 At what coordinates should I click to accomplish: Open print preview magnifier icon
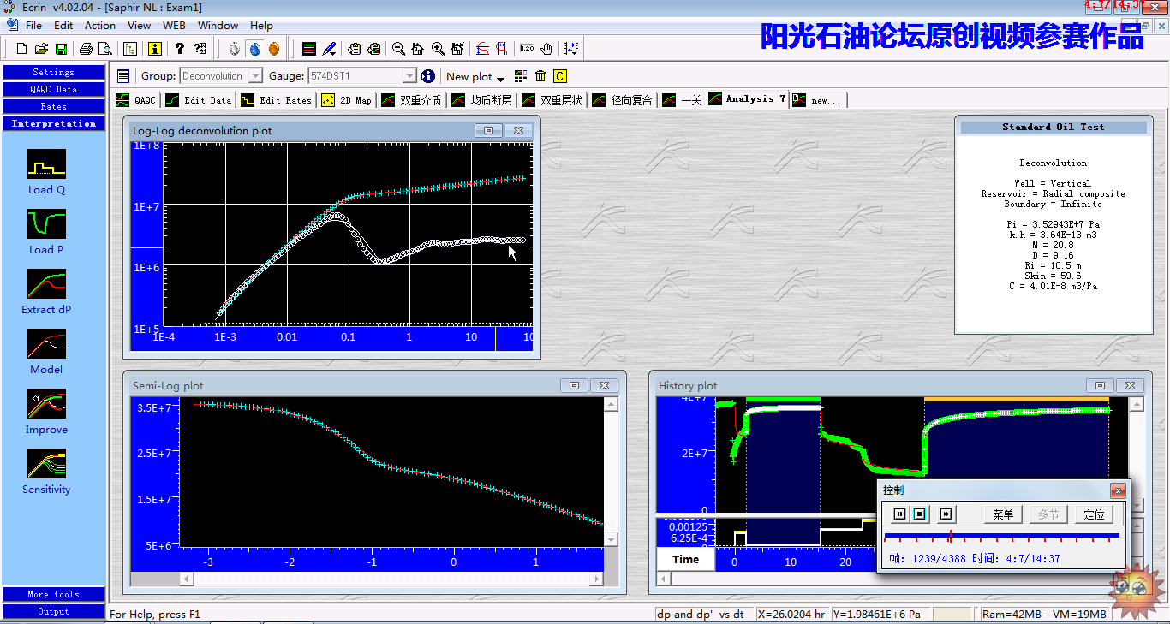[105, 49]
